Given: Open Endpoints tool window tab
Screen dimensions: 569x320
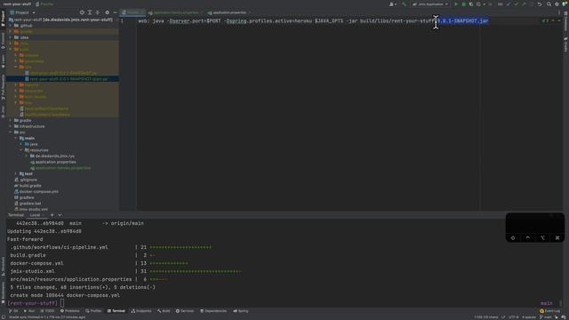Looking at the screenshot, I should click(x=141, y=311).
